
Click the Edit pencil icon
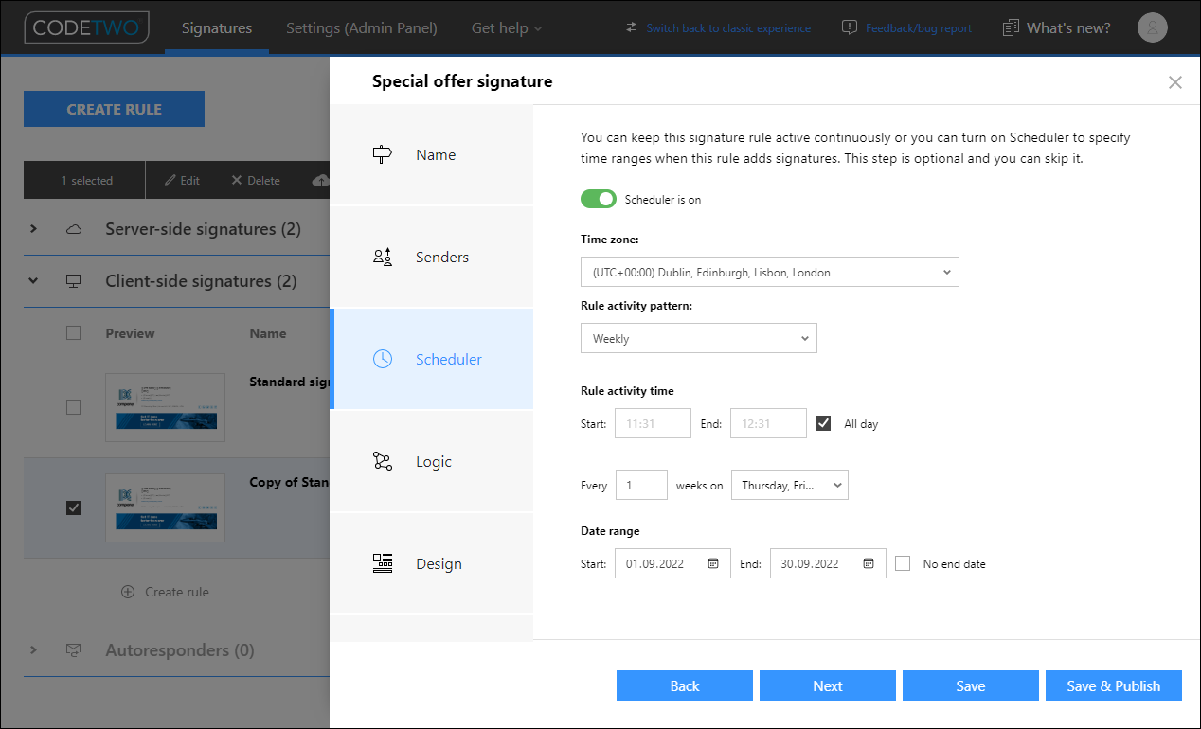[x=170, y=180]
